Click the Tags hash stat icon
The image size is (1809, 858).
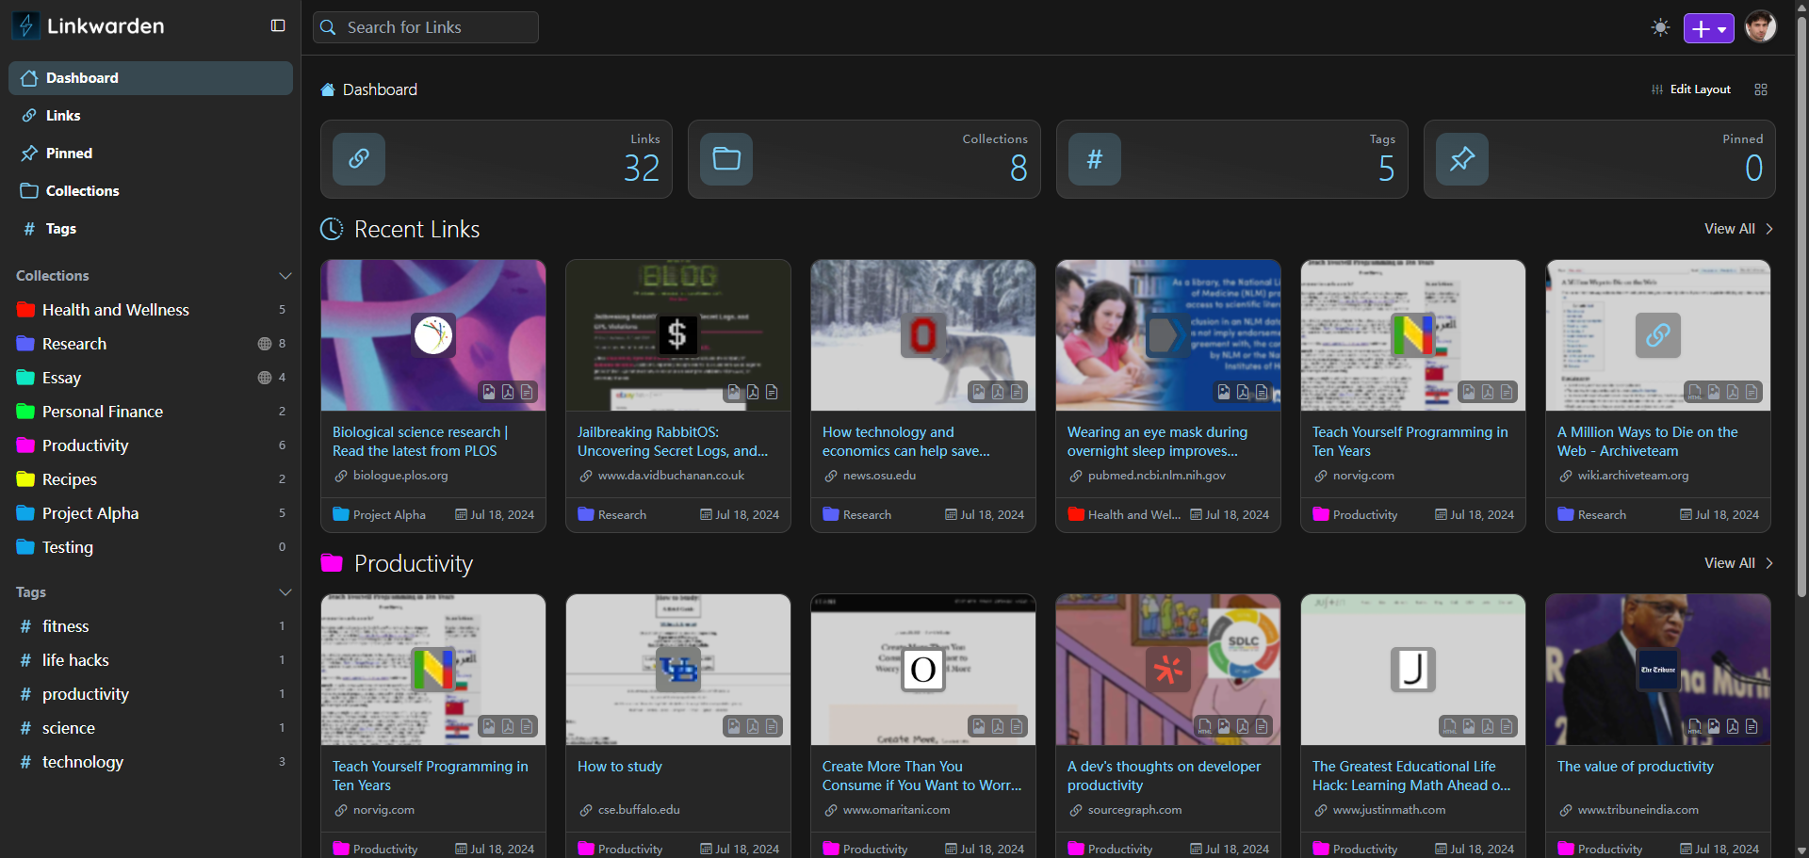[x=1094, y=159]
